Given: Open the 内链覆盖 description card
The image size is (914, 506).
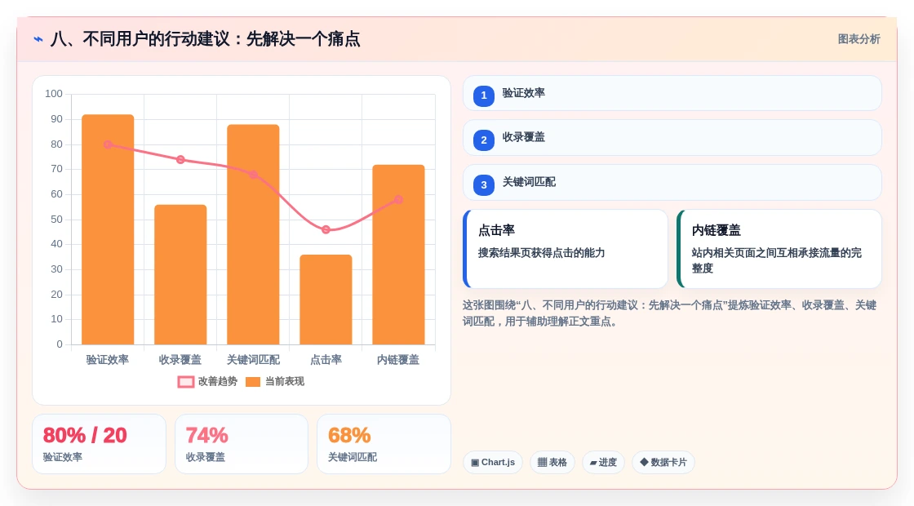Looking at the screenshot, I should 779,249.
